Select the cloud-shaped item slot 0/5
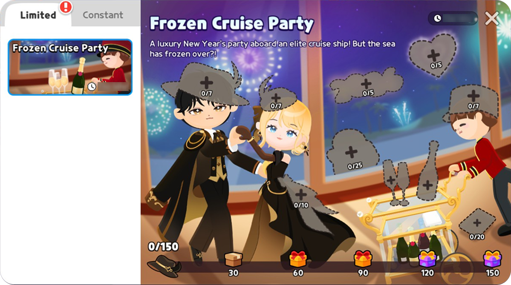Image resolution: width=511 pixels, height=285 pixels. pos(366,85)
